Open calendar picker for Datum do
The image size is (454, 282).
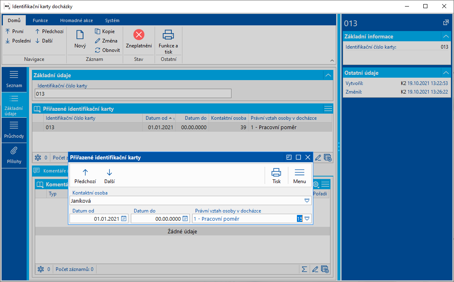pos(185,219)
